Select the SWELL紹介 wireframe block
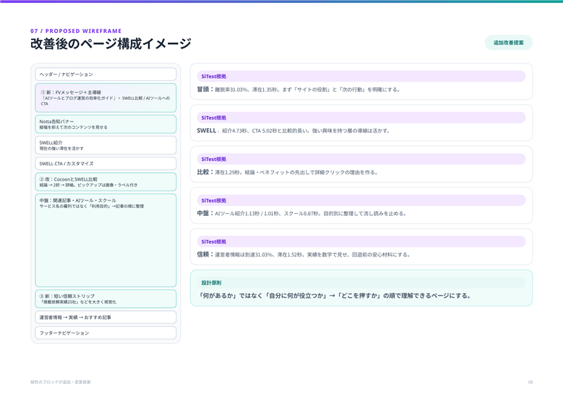Screen dimensions: 563x398 coord(106,145)
